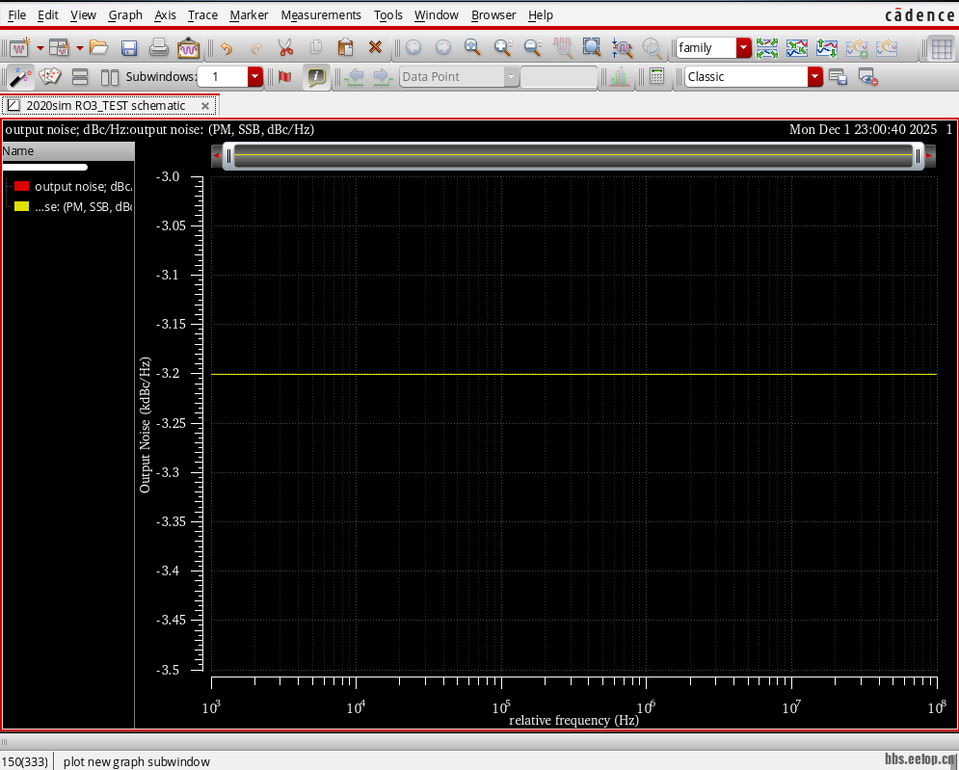Toggle the grid display button

click(941, 47)
